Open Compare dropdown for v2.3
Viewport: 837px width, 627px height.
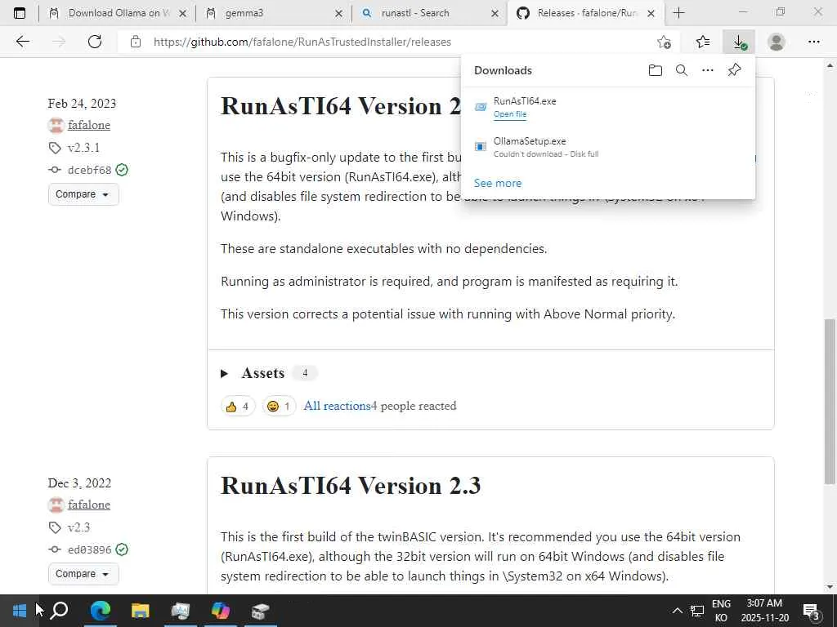[83, 574]
